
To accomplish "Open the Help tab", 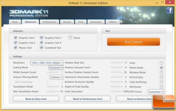I will point(81,22).
